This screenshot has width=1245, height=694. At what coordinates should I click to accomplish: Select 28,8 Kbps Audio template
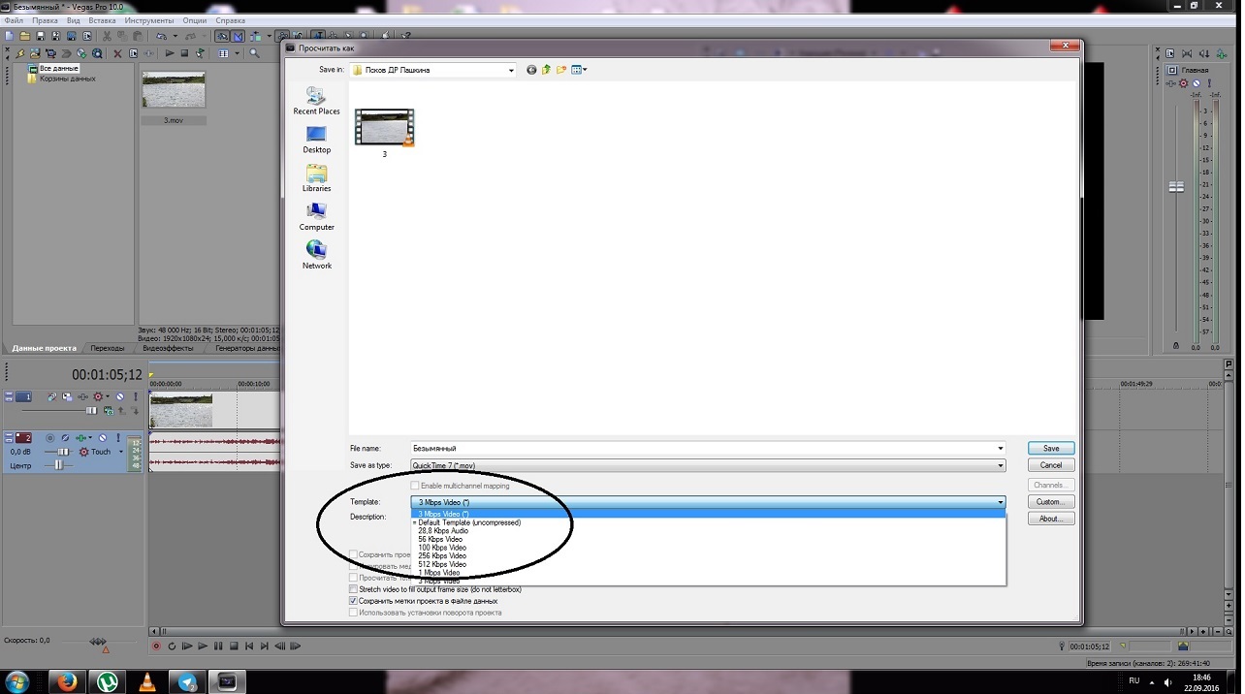click(708, 531)
